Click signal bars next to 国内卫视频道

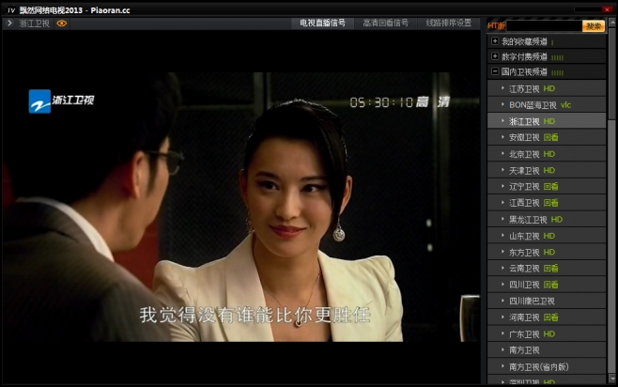(557, 73)
